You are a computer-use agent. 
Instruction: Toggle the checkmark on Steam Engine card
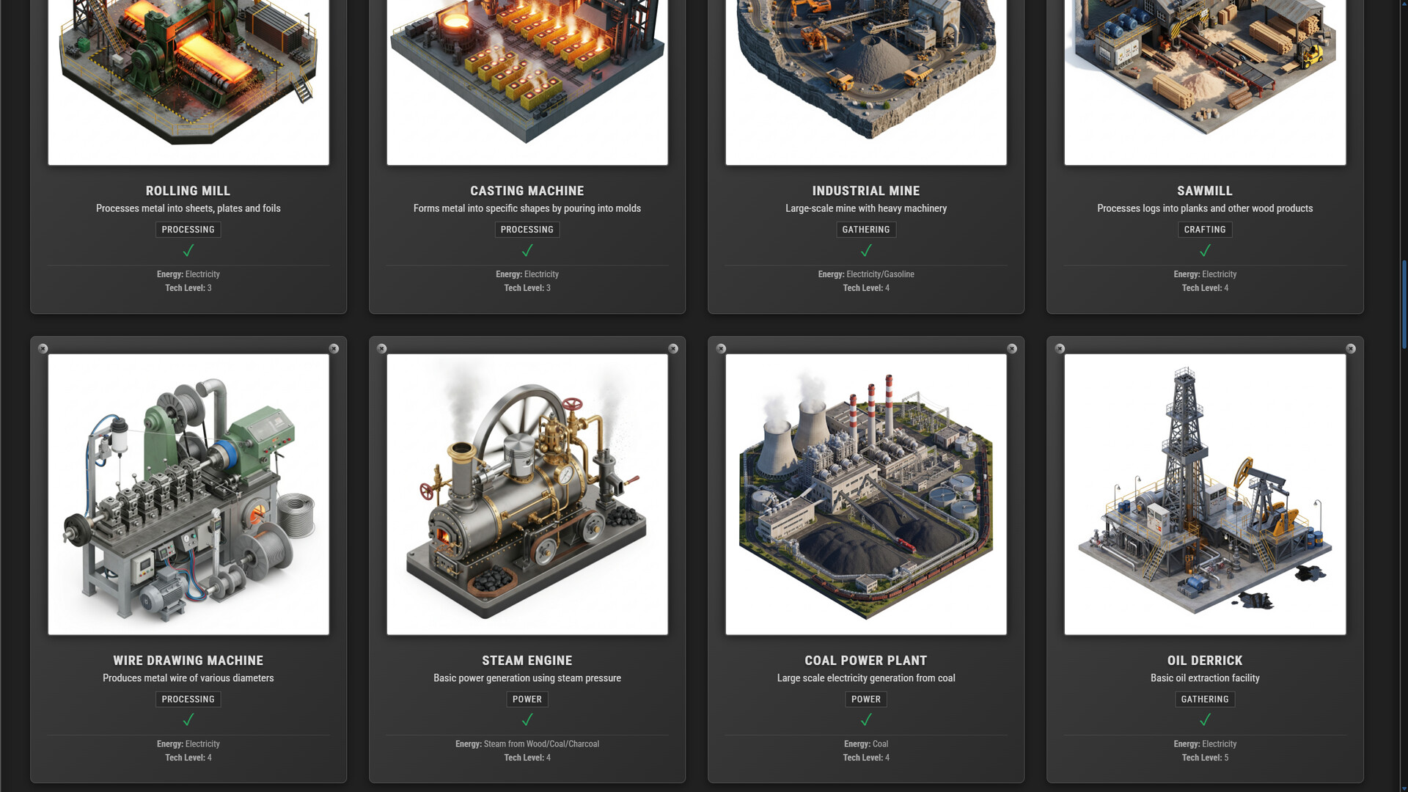pyautogui.click(x=527, y=720)
